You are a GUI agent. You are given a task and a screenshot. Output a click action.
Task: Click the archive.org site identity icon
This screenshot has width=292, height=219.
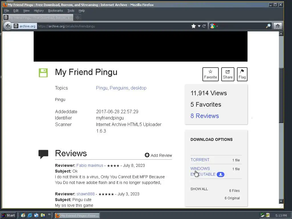coord(16,26)
